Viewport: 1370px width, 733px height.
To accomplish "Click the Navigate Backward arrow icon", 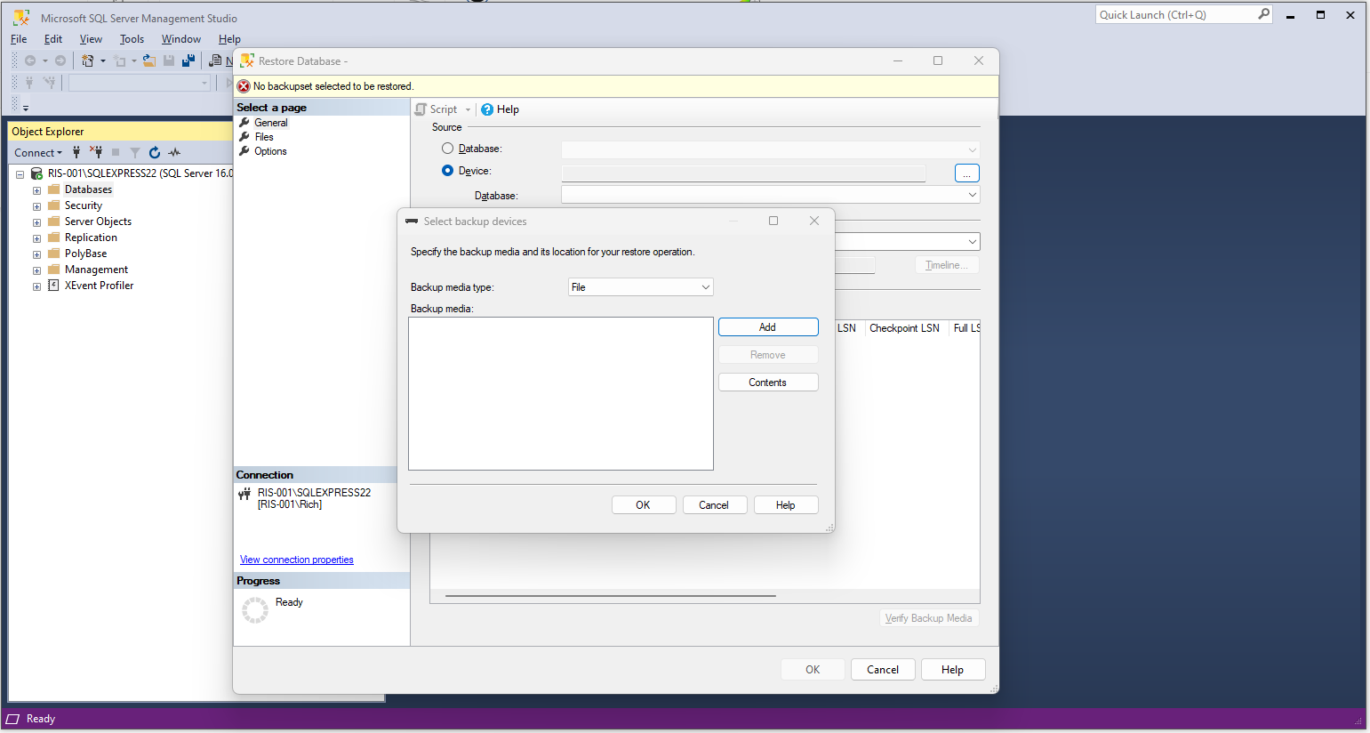I will [x=30, y=60].
